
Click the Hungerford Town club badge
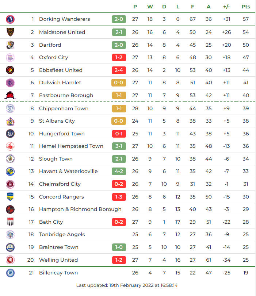click(x=10, y=134)
